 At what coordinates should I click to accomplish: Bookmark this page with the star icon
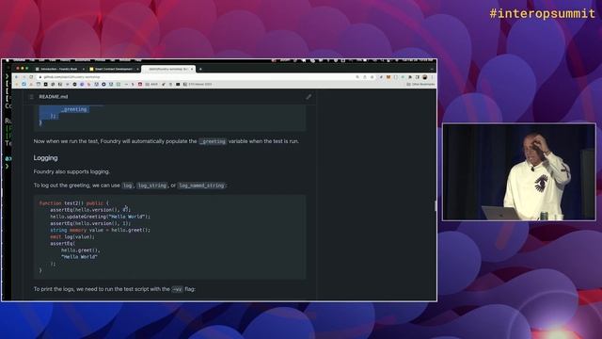tap(372, 77)
